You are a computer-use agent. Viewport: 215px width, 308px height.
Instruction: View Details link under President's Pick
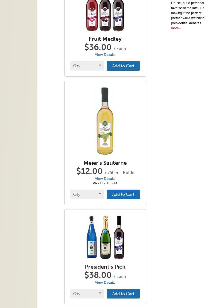(105, 283)
